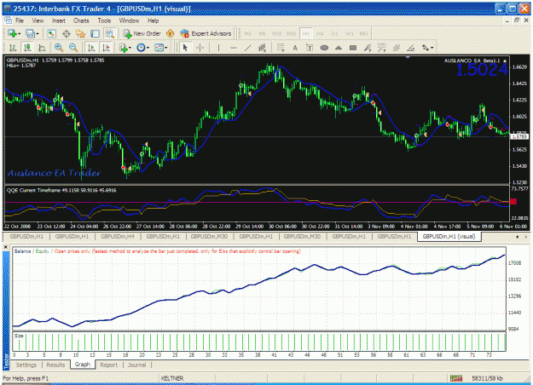Toggle the Data Window crosshair icon
533x385 pixels.
(66, 33)
